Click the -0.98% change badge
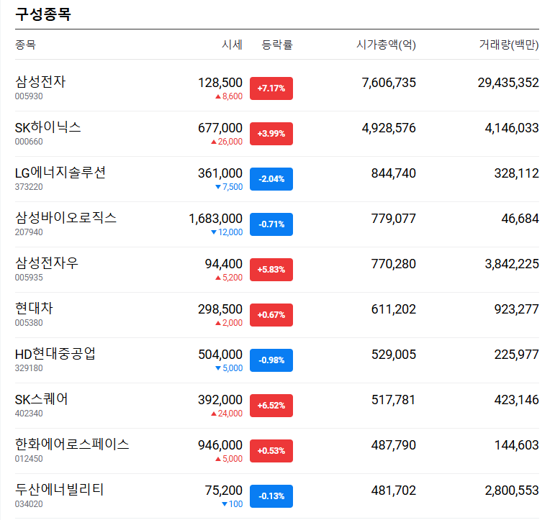Screen dimensions: 550x520 [271, 360]
